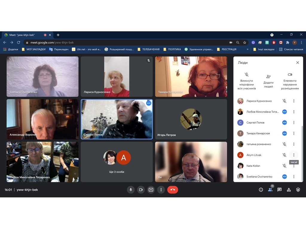Click the People icon with the 11 badge
This screenshot has width=306, height=229.
[x=270, y=189]
